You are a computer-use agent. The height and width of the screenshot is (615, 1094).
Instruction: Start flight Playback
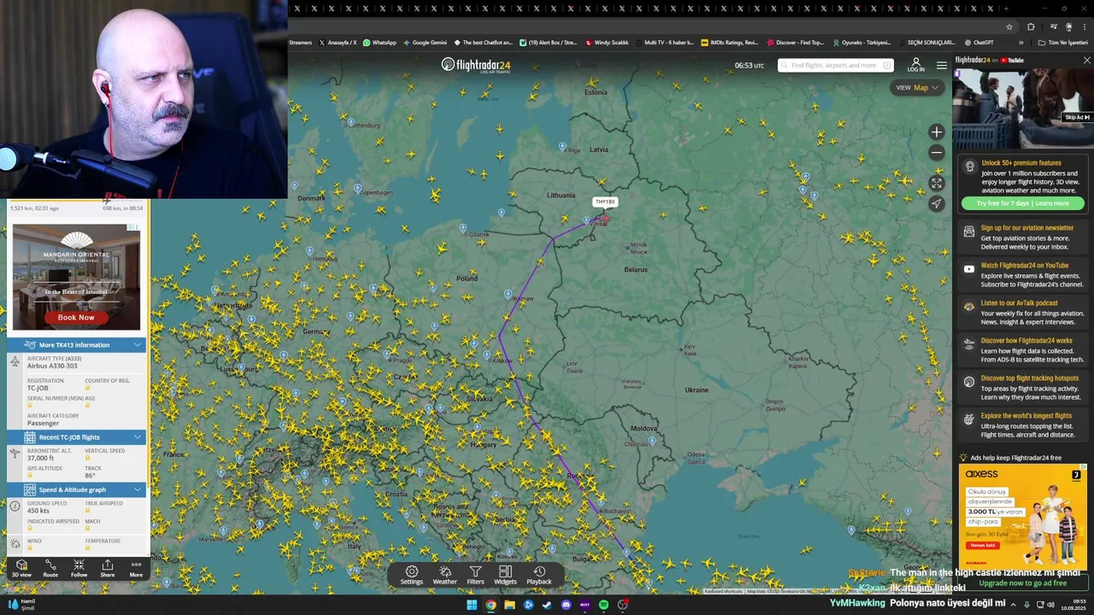(539, 576)
